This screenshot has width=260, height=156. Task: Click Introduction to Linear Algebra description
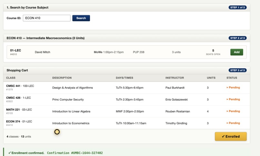coord(71,111)
